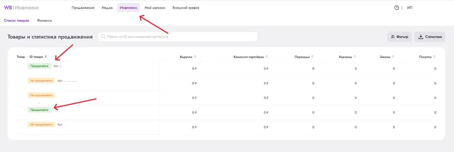Viewport: 454px width, 152px height.
Task: Open the ИП account menu
Action: pos(410,7)
